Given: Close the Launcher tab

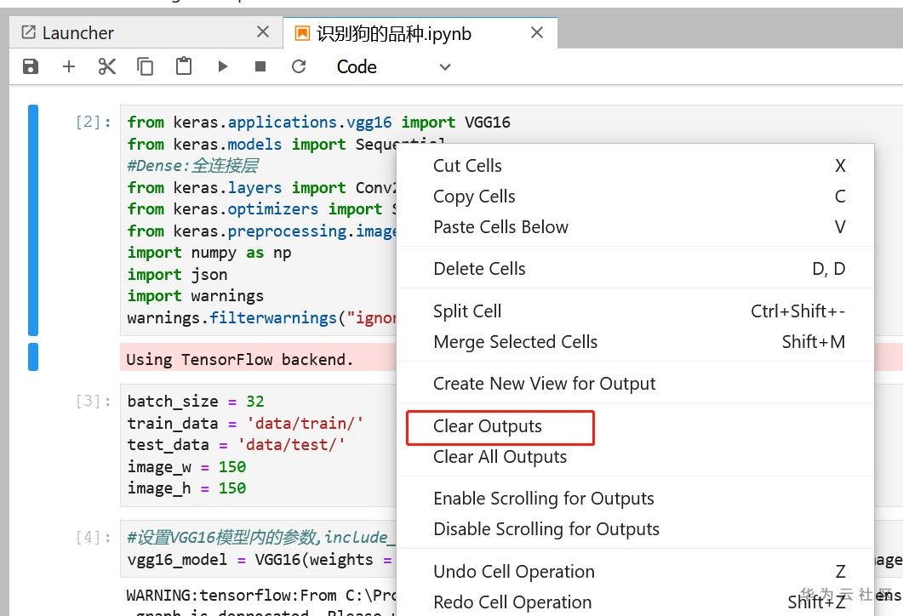Looking at the screenshot, I should click(263, 32).
